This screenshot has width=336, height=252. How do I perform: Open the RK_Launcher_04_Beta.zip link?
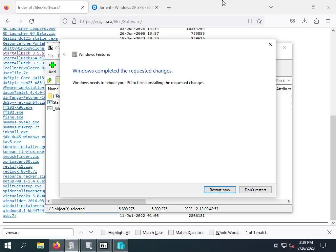tap(29, 33)
